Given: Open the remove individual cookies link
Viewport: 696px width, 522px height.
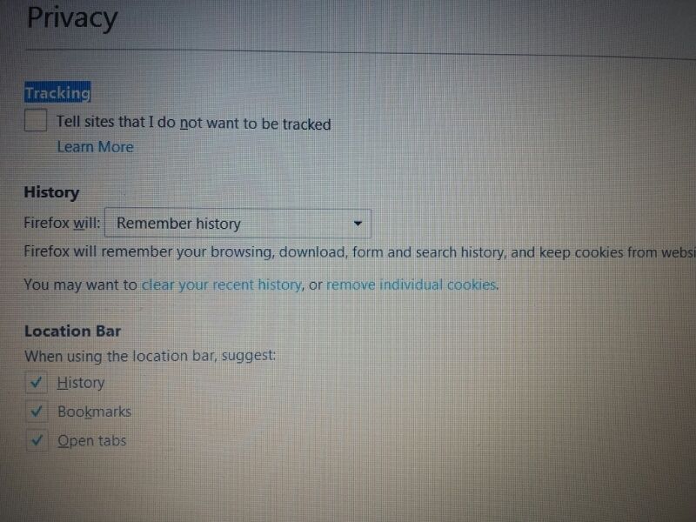Looking at the screenshot, I should click(412, 284).
